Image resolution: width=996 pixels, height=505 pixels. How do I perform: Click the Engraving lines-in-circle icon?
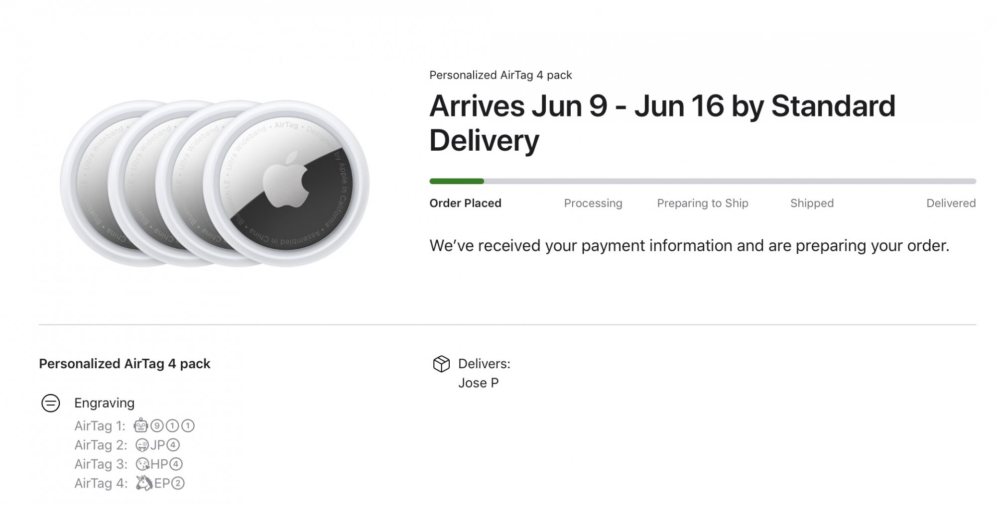50,403
